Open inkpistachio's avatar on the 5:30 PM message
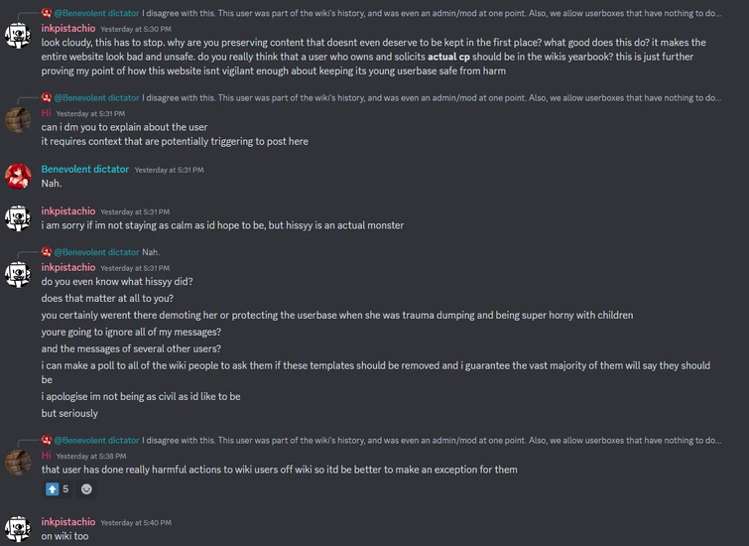 tap(19, 36)
